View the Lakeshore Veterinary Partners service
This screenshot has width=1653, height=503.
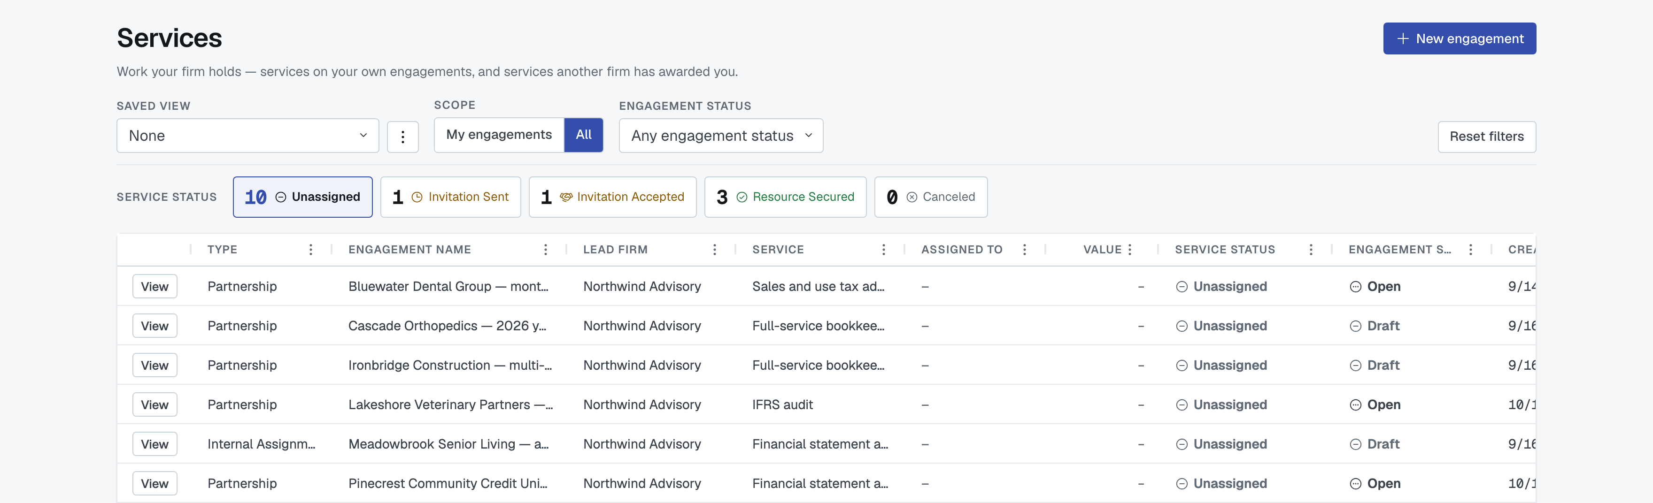click(154, 405)
